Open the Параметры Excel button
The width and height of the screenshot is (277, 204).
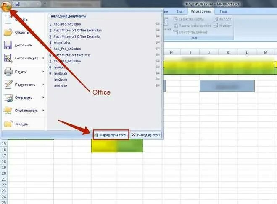tap(111, 135)
